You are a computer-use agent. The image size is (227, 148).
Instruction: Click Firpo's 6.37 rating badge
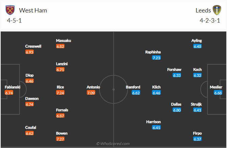[x=198, y=139]
